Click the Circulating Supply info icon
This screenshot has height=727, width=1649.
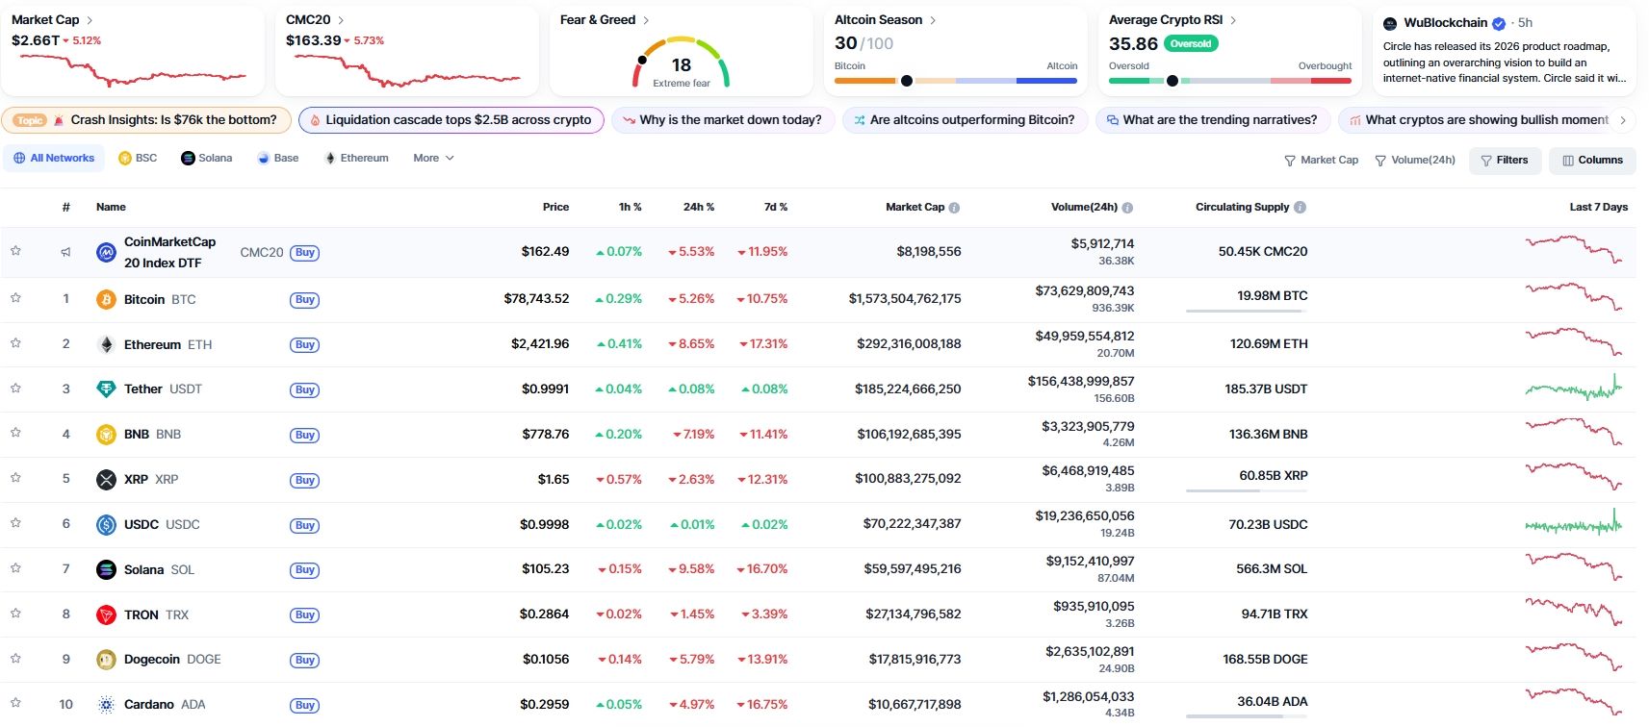click(x=1300, y=208)
